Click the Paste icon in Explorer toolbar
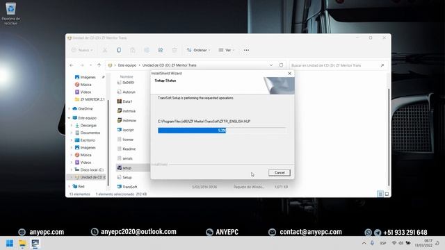Viewport: 445px width, 250px height. click(x=133, y=50)
